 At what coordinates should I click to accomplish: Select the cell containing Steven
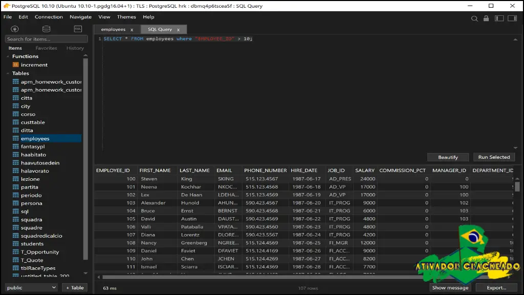[158, 179]
